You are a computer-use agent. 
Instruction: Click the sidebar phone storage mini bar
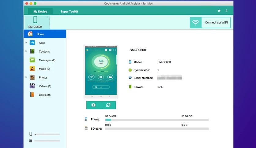point(47,134)
